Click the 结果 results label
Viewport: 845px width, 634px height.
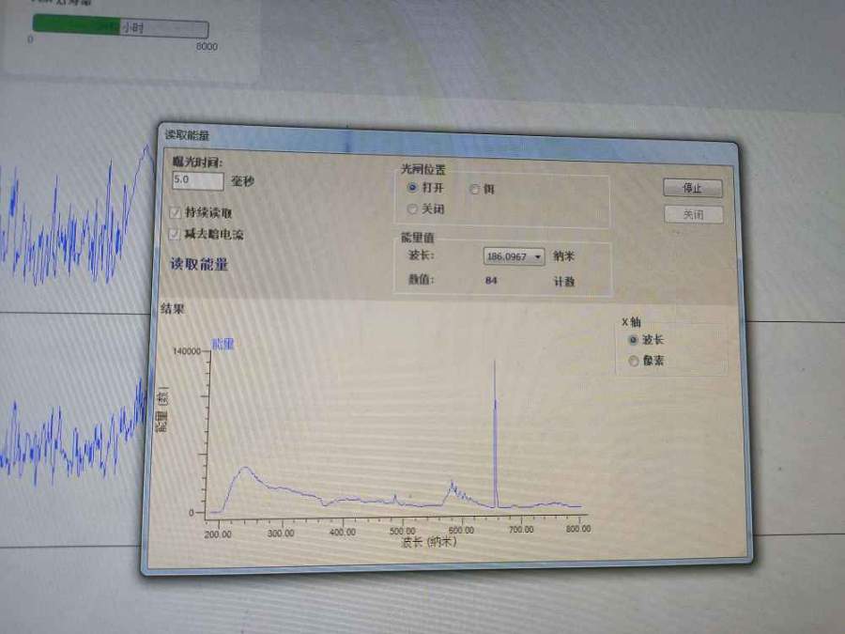pos(173,309)
